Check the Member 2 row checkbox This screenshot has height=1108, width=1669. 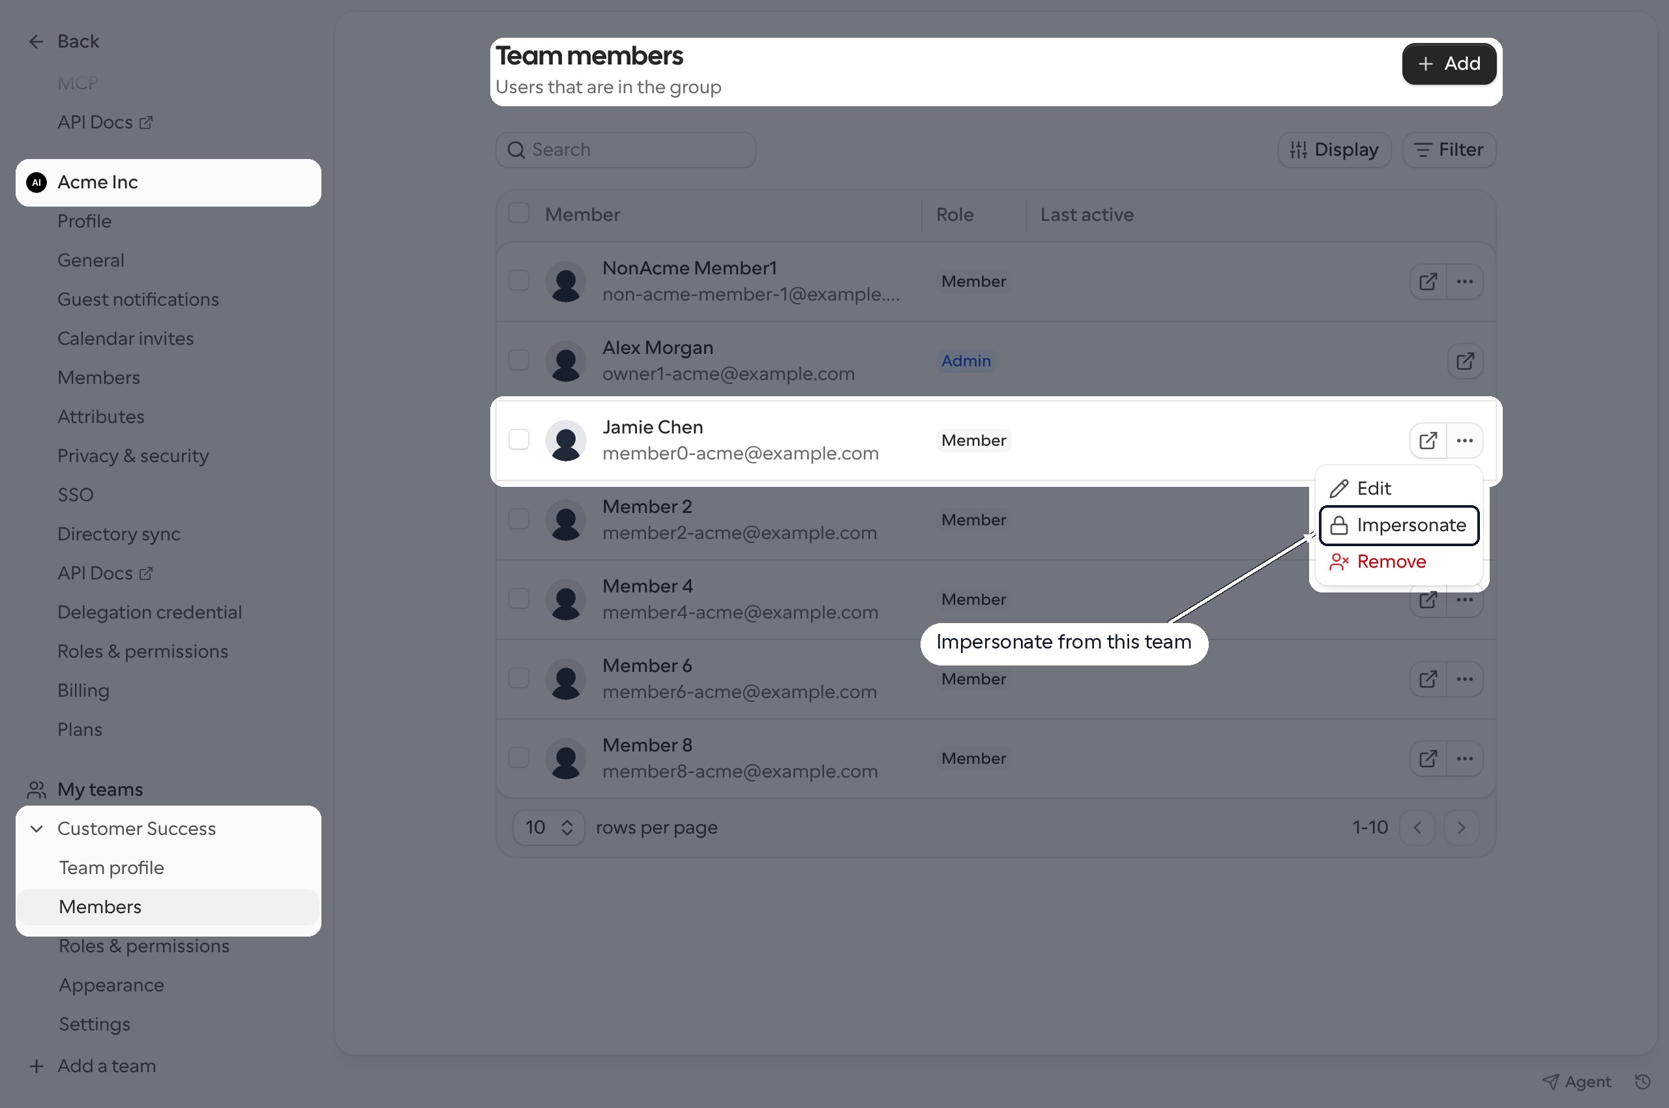tap(519, 519)
